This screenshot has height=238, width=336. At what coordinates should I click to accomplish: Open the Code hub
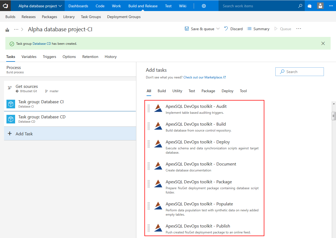click(100, 6)
